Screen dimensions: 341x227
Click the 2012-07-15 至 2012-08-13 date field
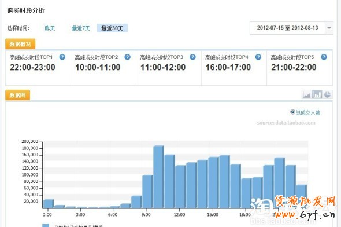tap(287, 28)
